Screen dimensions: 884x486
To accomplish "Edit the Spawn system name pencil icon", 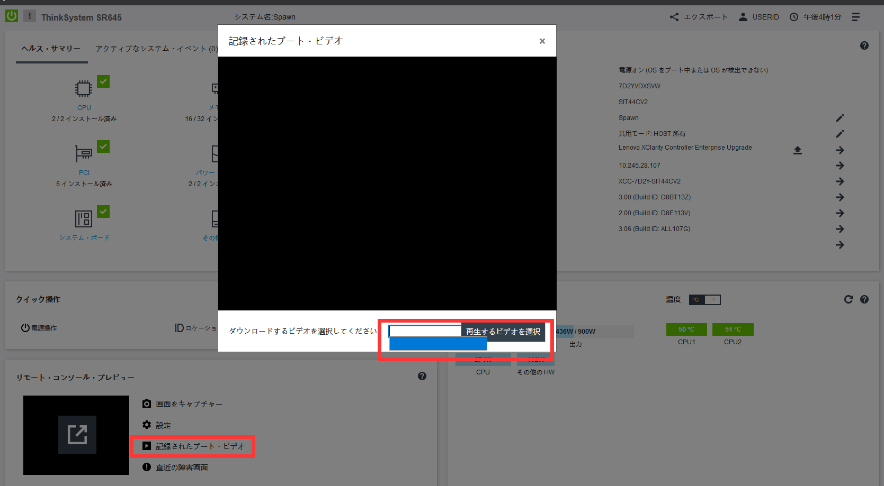I will point(840,118).
